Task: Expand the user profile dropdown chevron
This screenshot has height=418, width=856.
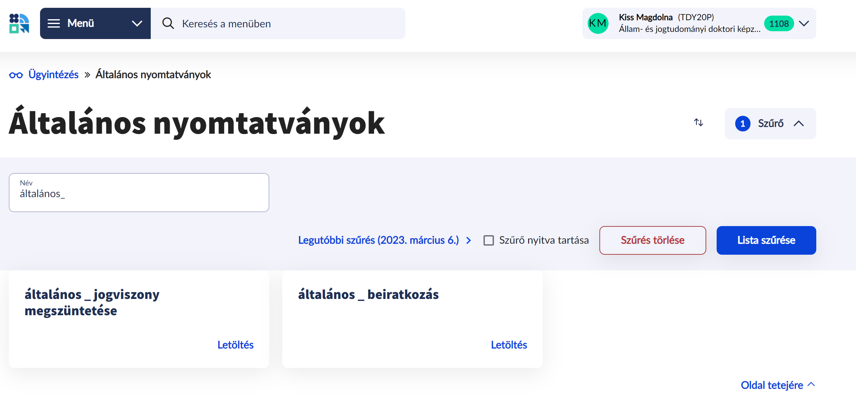Action: click(804, 23)
